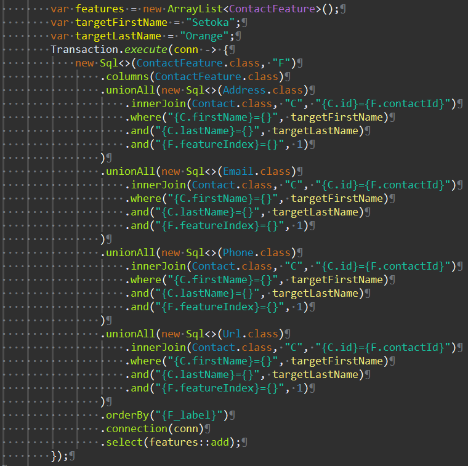Click the featureIndex condition under the Email.class unionAll

coord(217,226)
